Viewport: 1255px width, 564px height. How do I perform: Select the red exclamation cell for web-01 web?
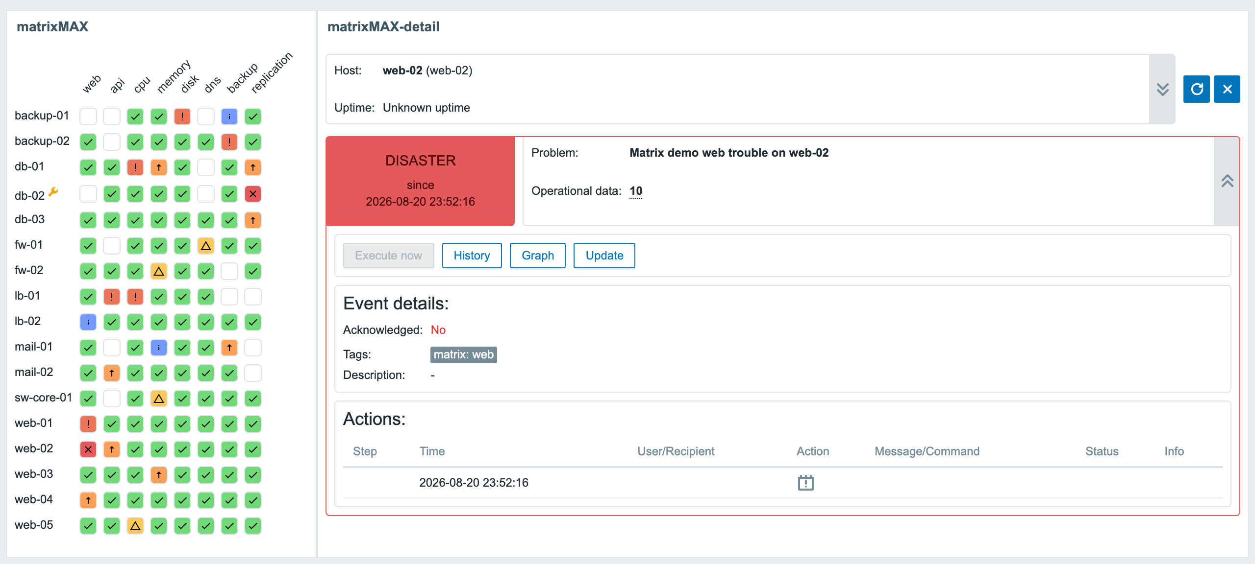pos(88,424)
